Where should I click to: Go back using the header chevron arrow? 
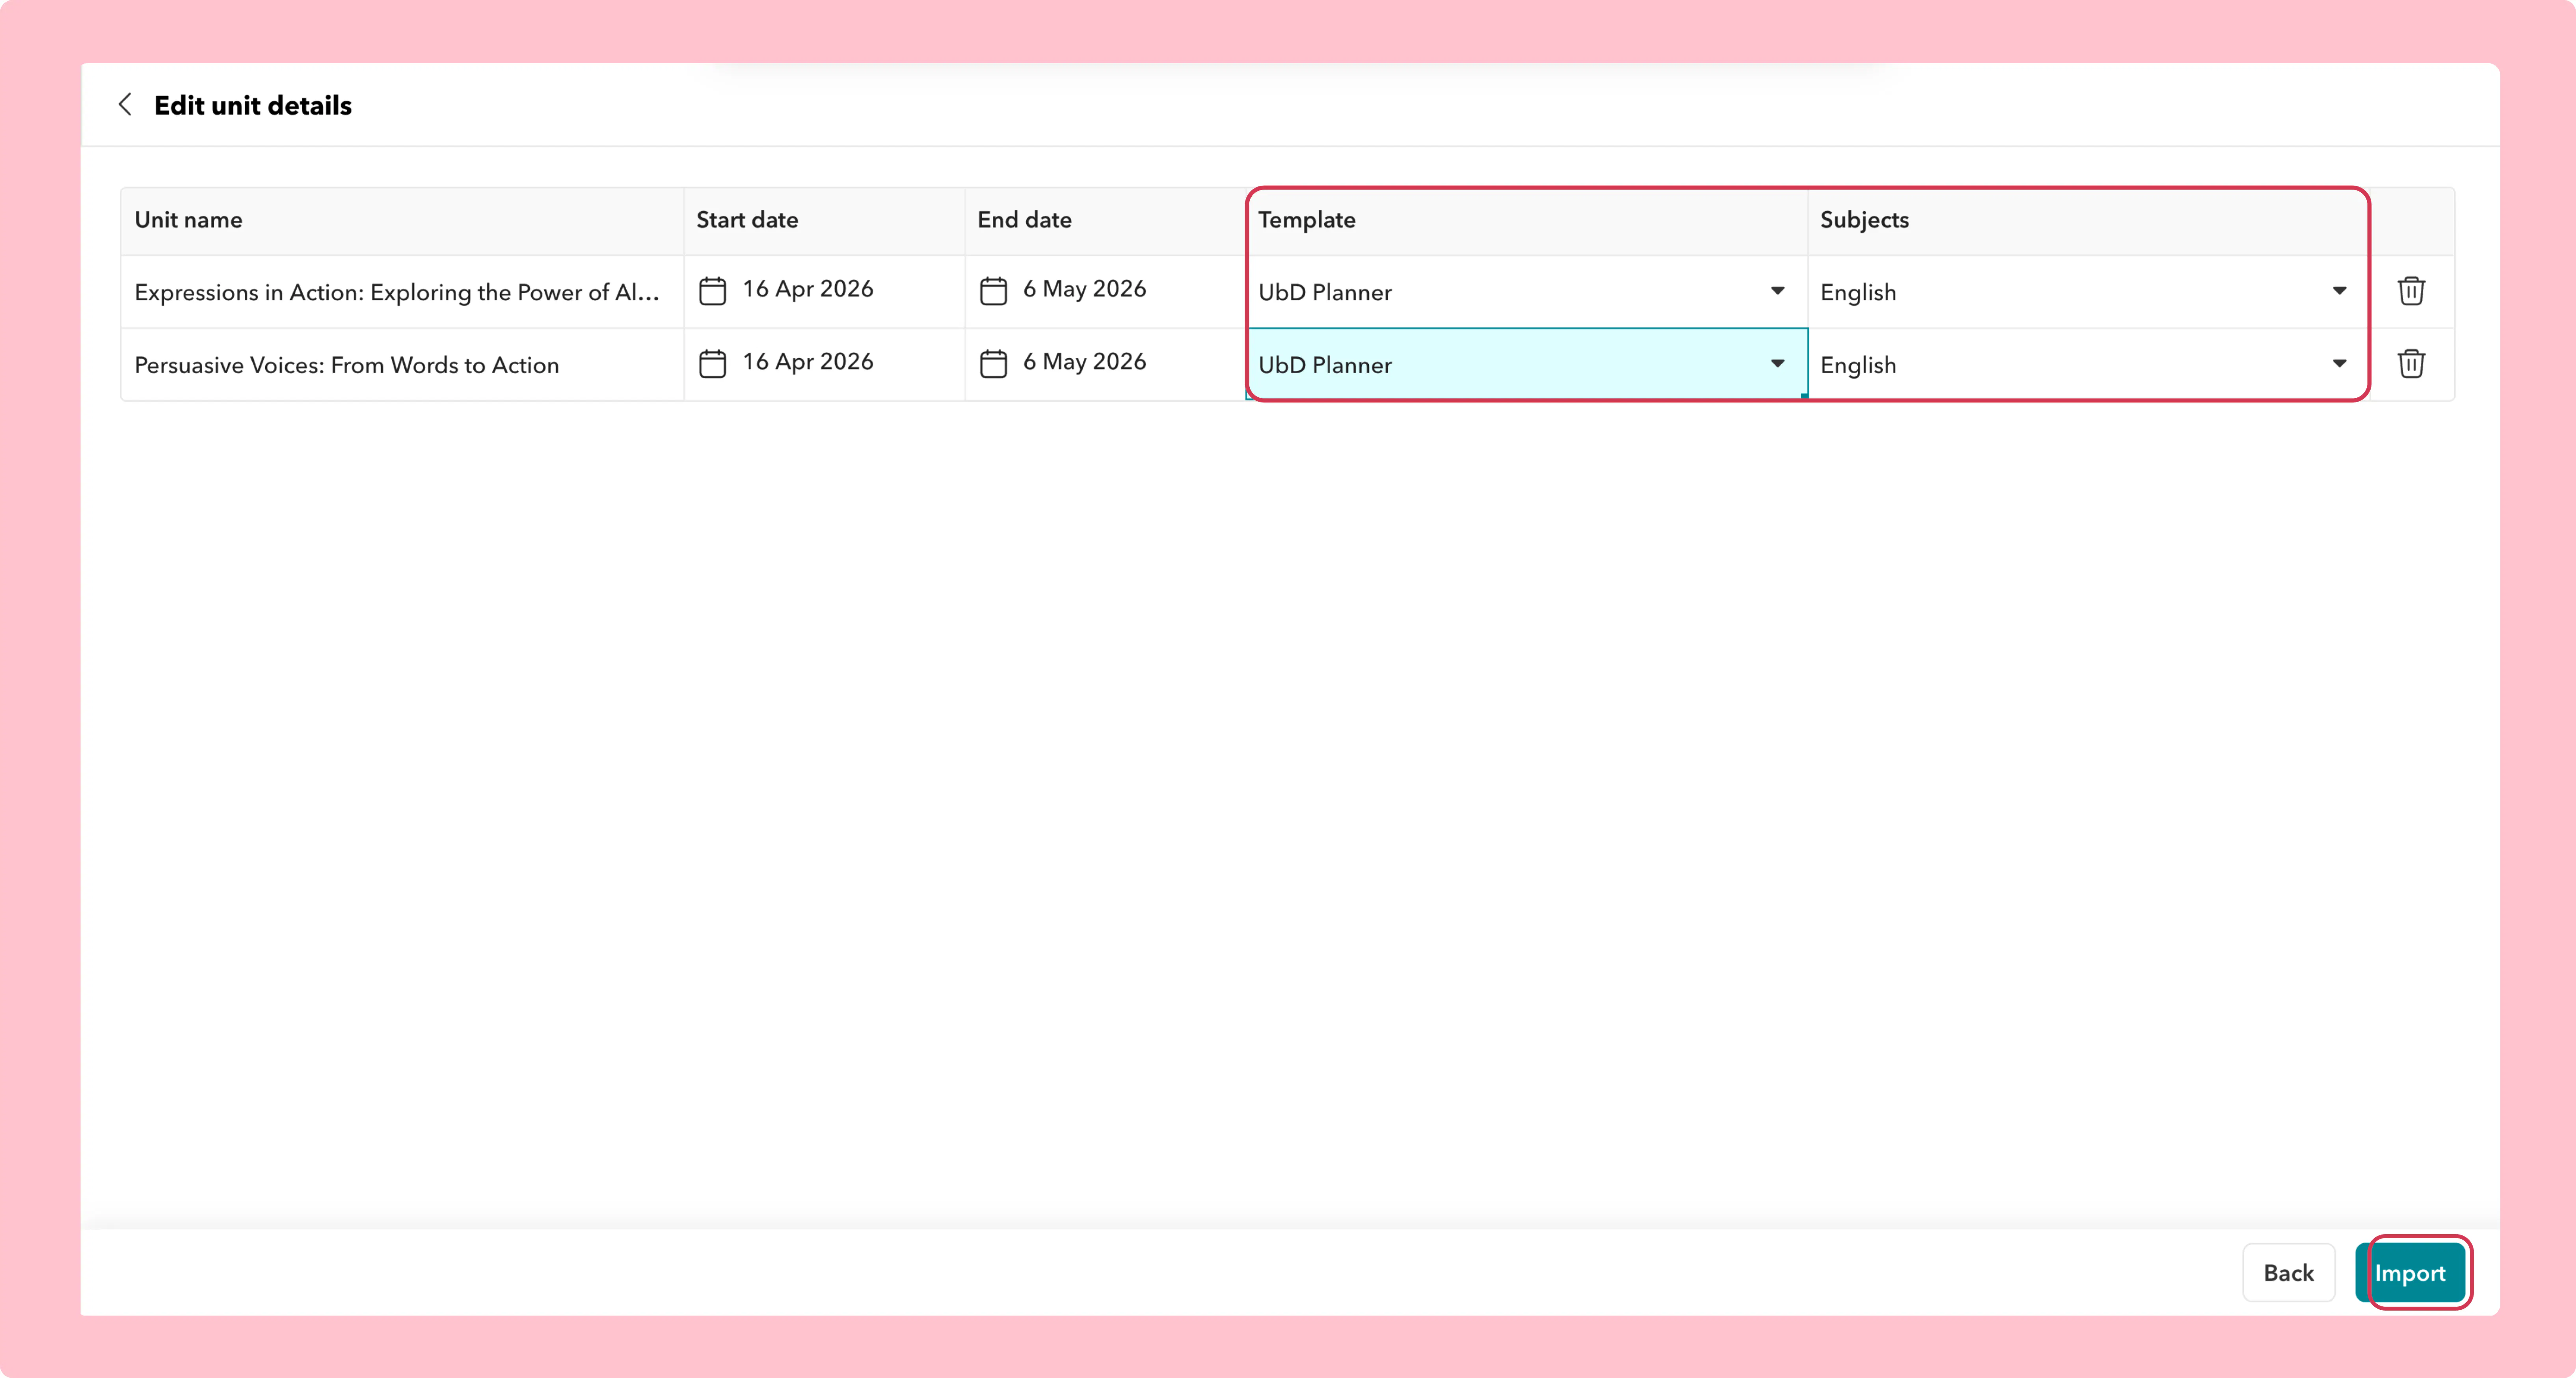tap(125, 104)
